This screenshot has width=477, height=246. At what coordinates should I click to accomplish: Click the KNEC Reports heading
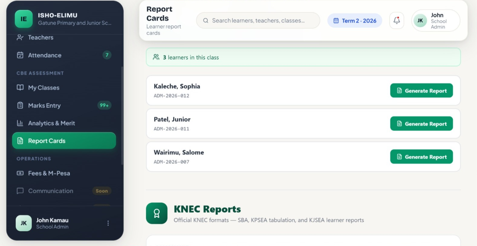coord(207,209)
